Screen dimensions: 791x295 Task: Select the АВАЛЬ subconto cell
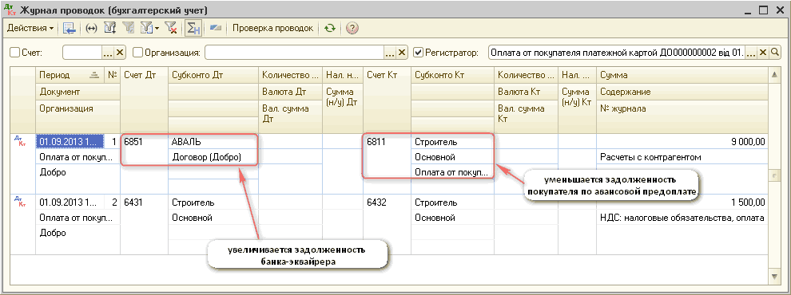point(213,142)
